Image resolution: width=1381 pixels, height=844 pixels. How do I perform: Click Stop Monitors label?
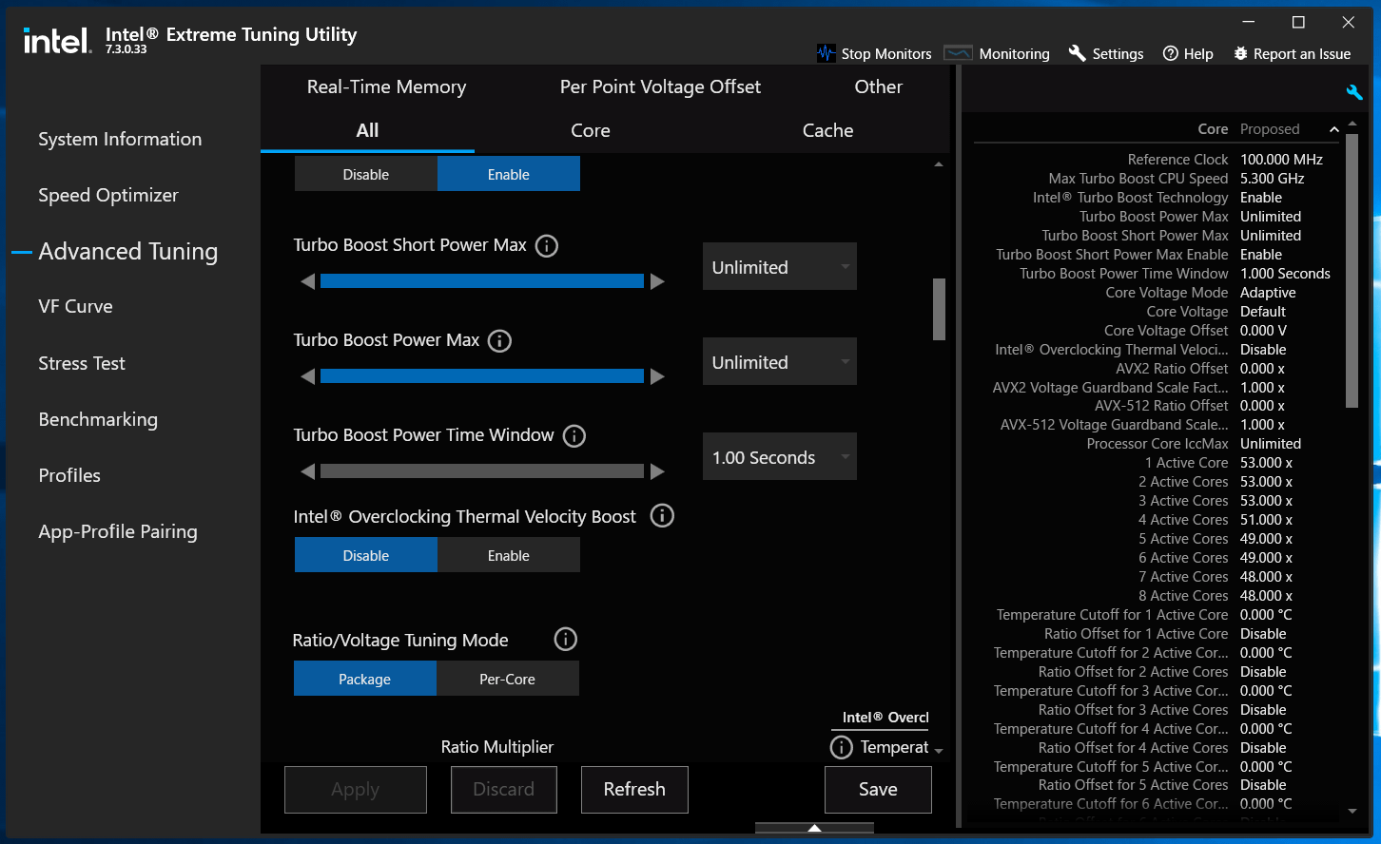[886, 54]
